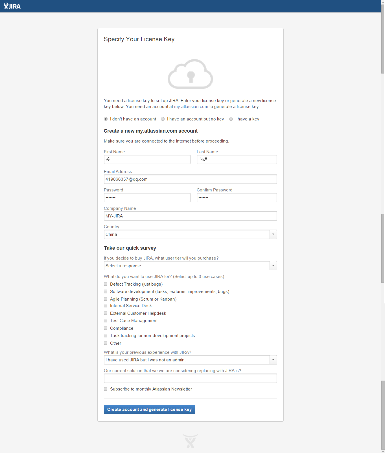Viewport: 385px width, 453px height.
Task: Click the JIRA logo in header
Action: [x=12, y=6]
